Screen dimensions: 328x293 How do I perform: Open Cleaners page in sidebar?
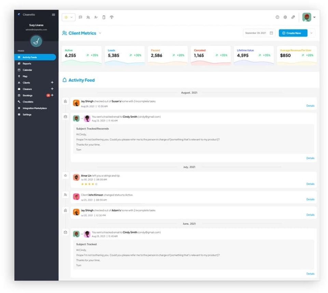click(x=27, y=89)
